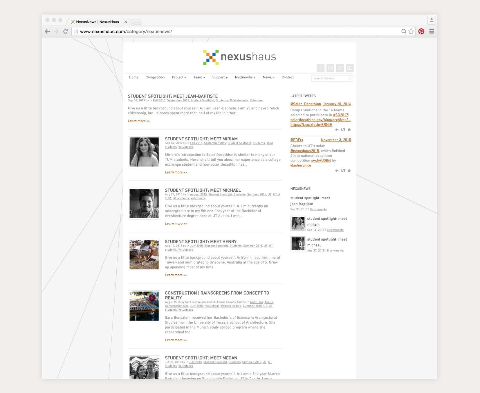Open Michael's post thumbnail photo
The image size is (480, 393).
[144, 203]
